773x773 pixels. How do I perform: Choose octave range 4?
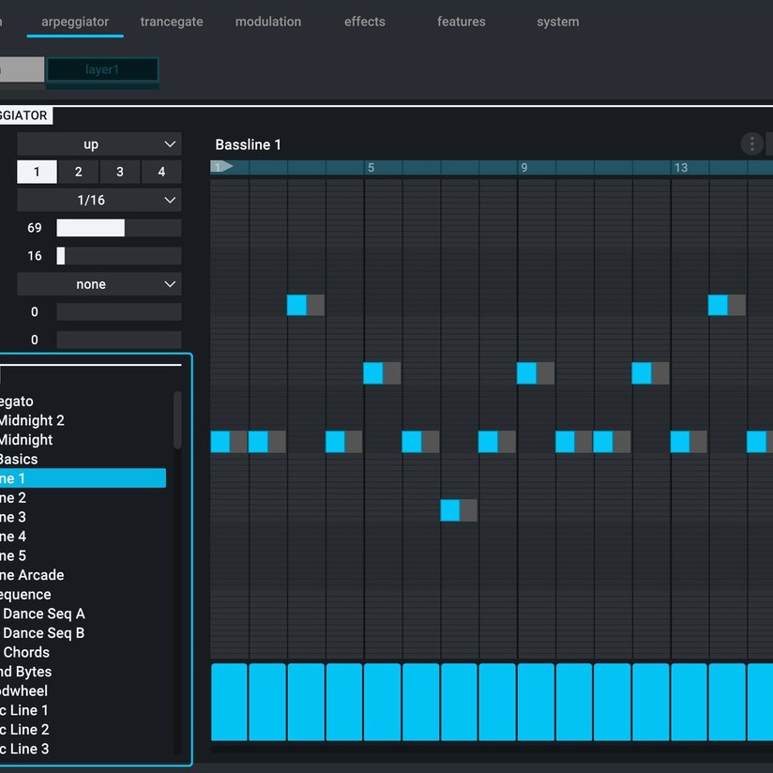[161, 172]
